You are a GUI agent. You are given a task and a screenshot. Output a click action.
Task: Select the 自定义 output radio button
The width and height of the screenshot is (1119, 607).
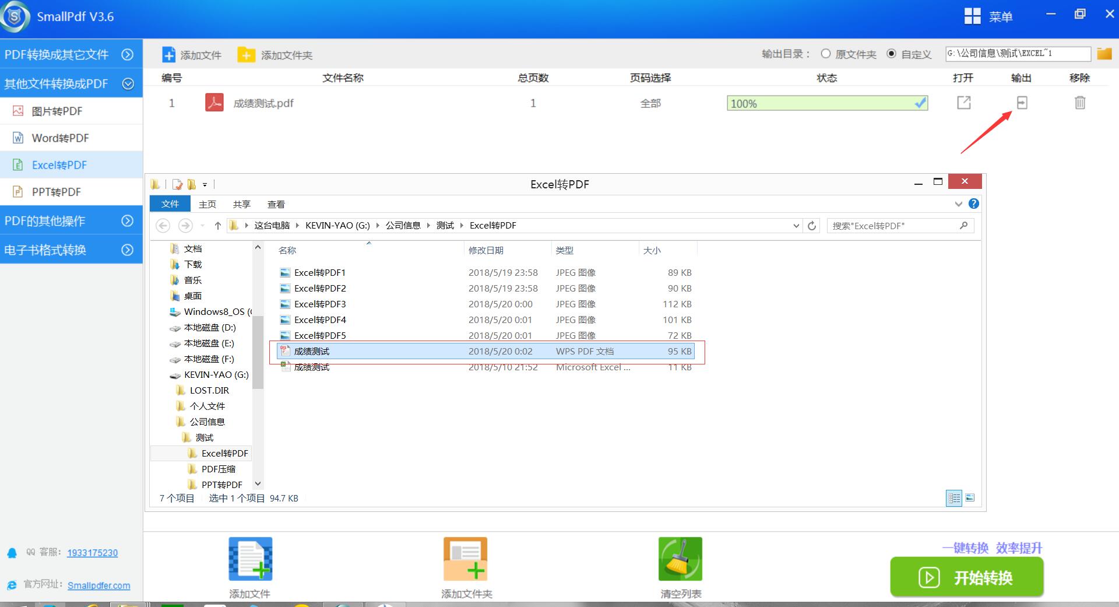pyautogui.click(x=891, y=54)
